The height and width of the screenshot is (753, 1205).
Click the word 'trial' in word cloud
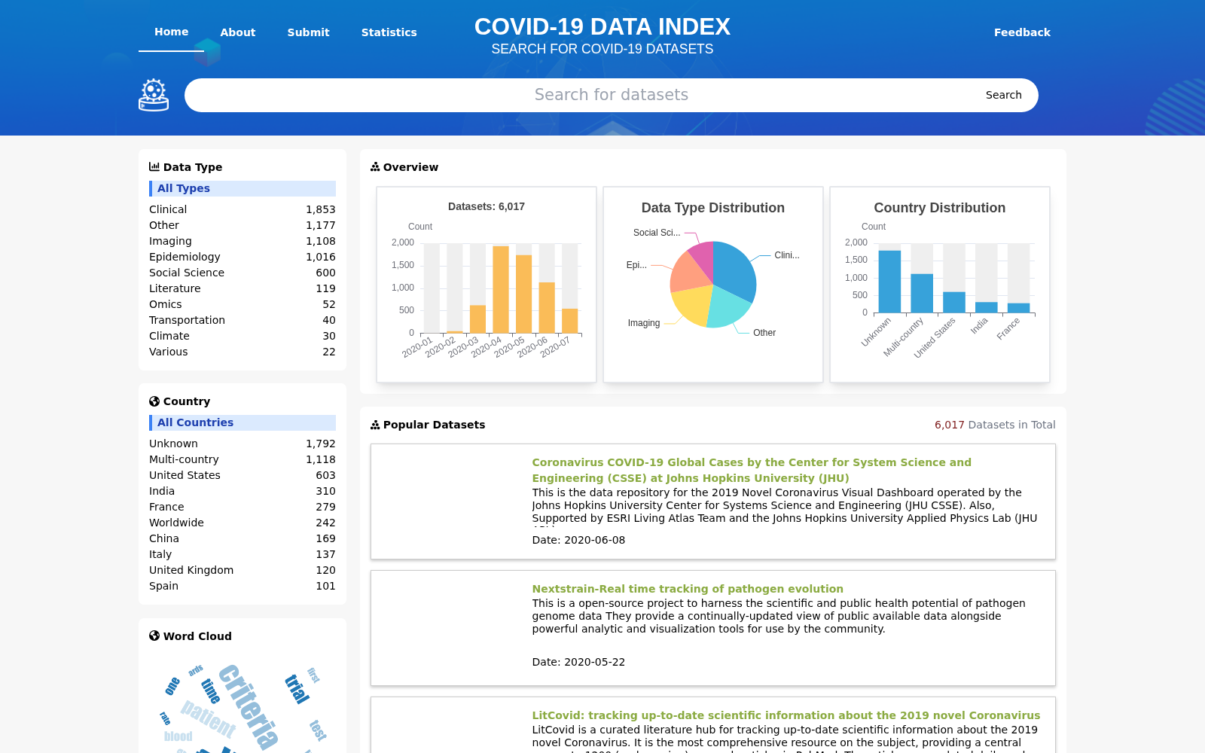(297, 689)
